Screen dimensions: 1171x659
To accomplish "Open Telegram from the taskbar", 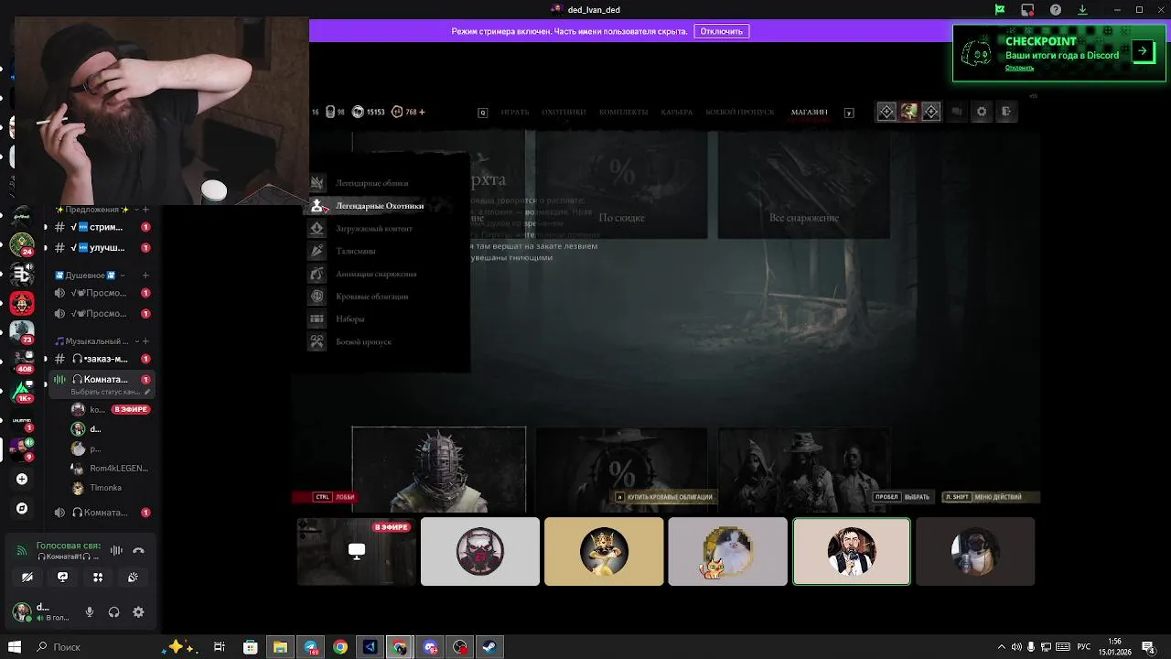I will (x=310, y=647).
